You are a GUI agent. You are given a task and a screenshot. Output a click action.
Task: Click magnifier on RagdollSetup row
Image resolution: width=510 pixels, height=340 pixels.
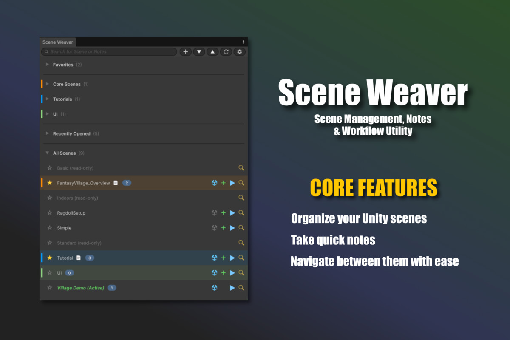[x=241, y=213]
